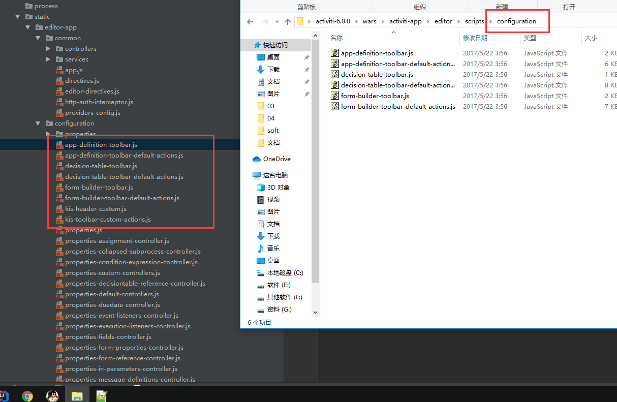Open 本地磁盘 (C:) drive

click(285, 273)
